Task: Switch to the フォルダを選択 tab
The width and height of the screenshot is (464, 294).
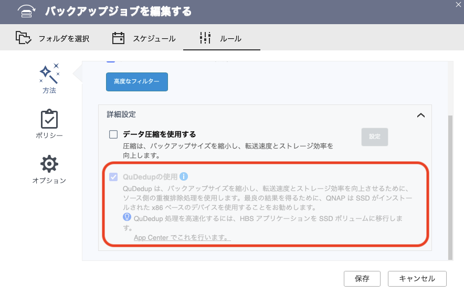Action: [52, 38]
